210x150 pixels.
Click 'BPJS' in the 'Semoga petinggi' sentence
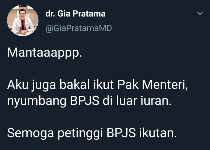tap(121, 133)
